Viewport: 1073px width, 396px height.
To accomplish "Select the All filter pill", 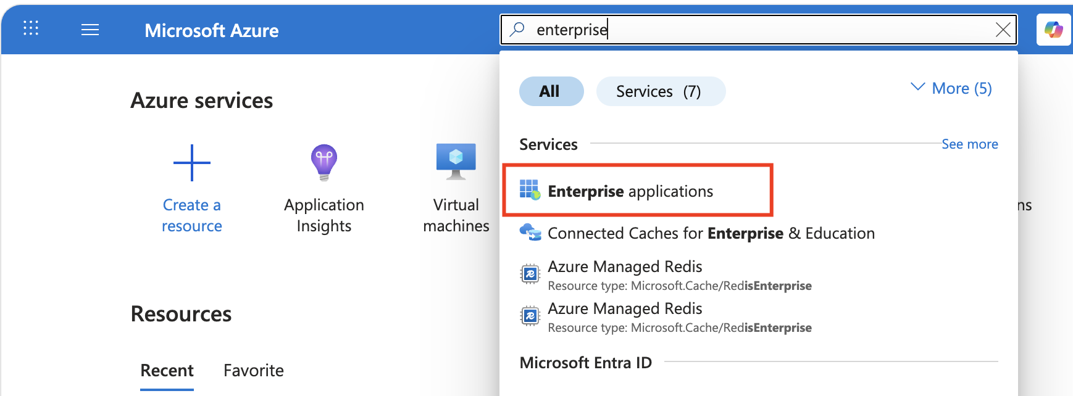I will [x=551, y=91].
